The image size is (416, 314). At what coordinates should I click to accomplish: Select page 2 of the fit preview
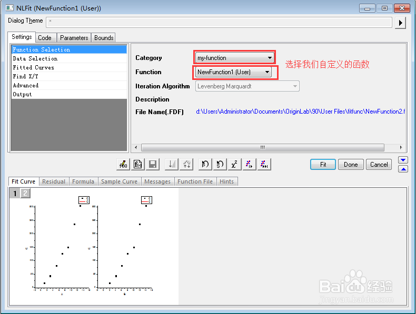(x=25, y=193)
